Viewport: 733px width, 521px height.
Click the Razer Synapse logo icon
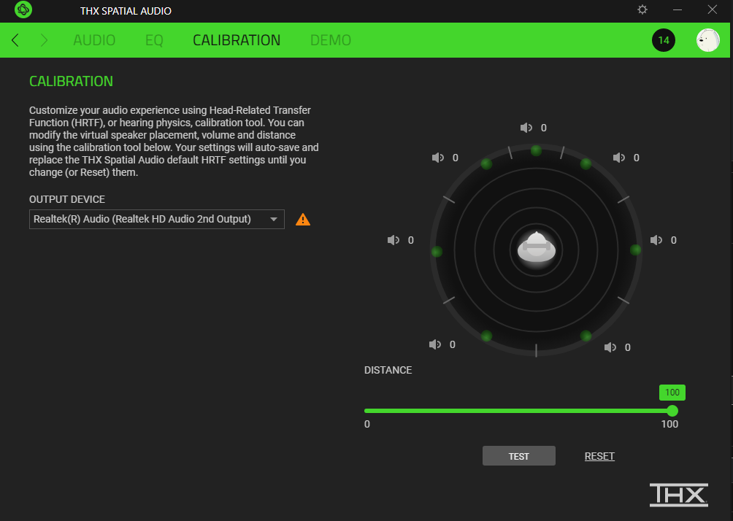23,9
